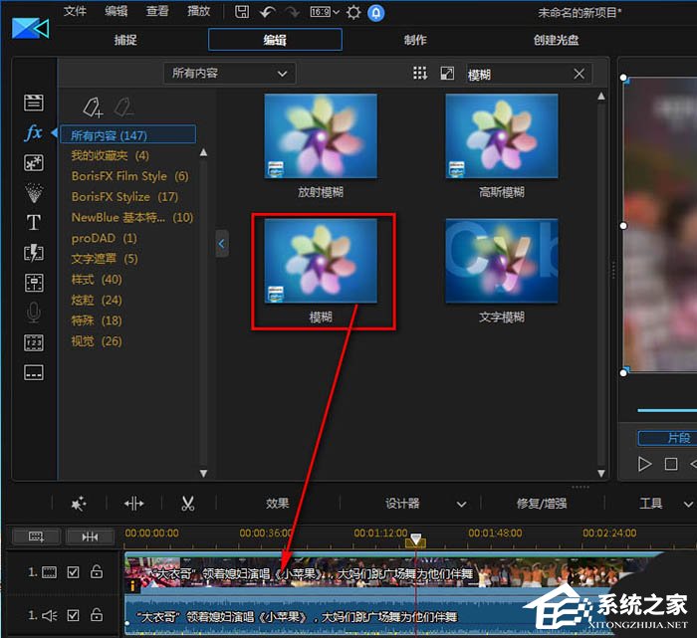
Task: Click the 片段 mode button
Action: click(x=667, y=438)
